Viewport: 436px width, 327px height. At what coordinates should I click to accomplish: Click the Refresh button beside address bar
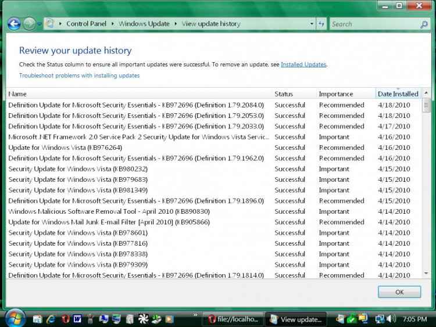[321, 24]
